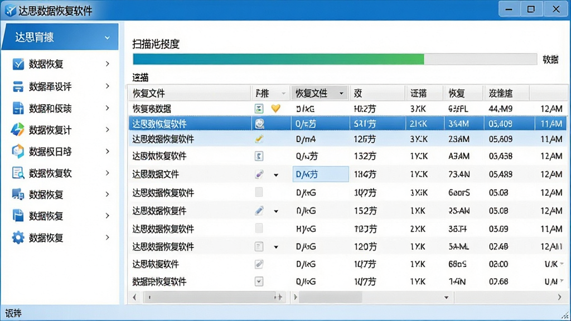571x321 pixels.
Task: Click the computer monitor icon in the sidebar
Action: coord(18,194)
